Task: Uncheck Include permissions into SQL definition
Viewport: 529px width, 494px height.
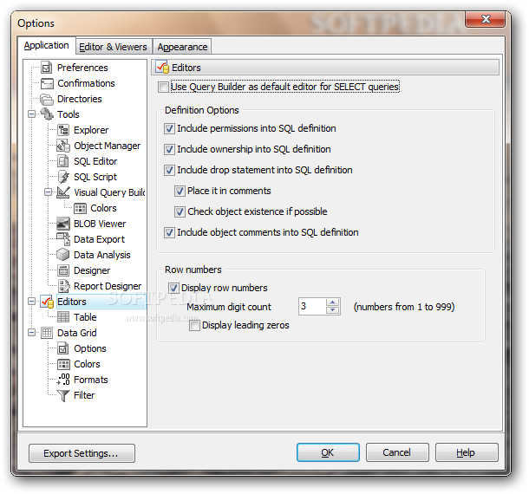Action: (169, 128)
